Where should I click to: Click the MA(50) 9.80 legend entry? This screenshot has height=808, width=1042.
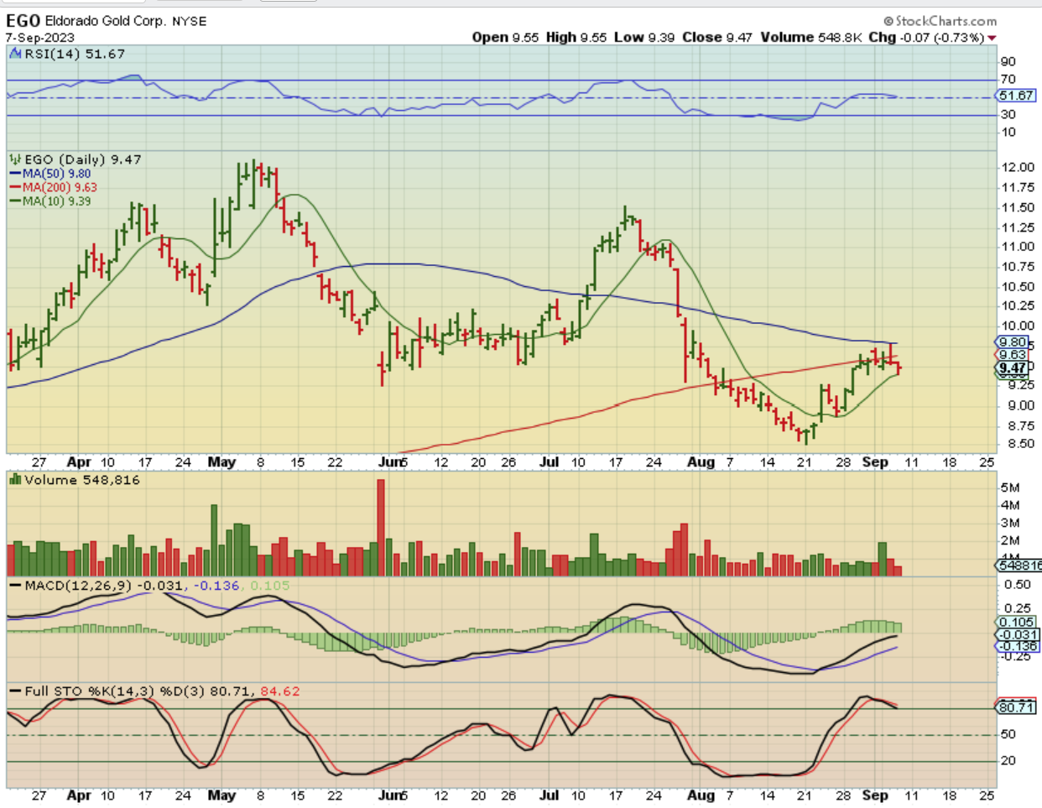tap(49, 174)
